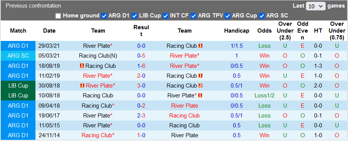Click red card icon next to Racing Club 29/03/21
Image resolution: width=348 pixels, height=141 pixels.
[x=200, y=46]
